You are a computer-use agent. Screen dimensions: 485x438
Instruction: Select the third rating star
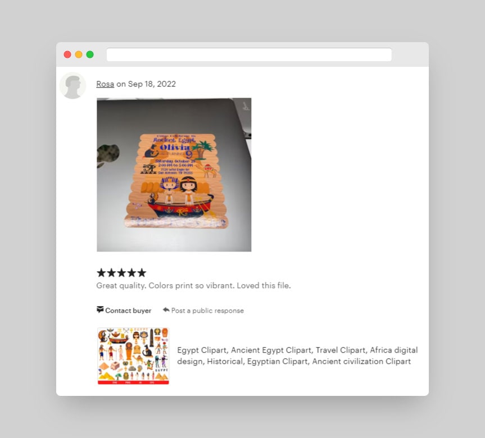[x=121, y=273]
